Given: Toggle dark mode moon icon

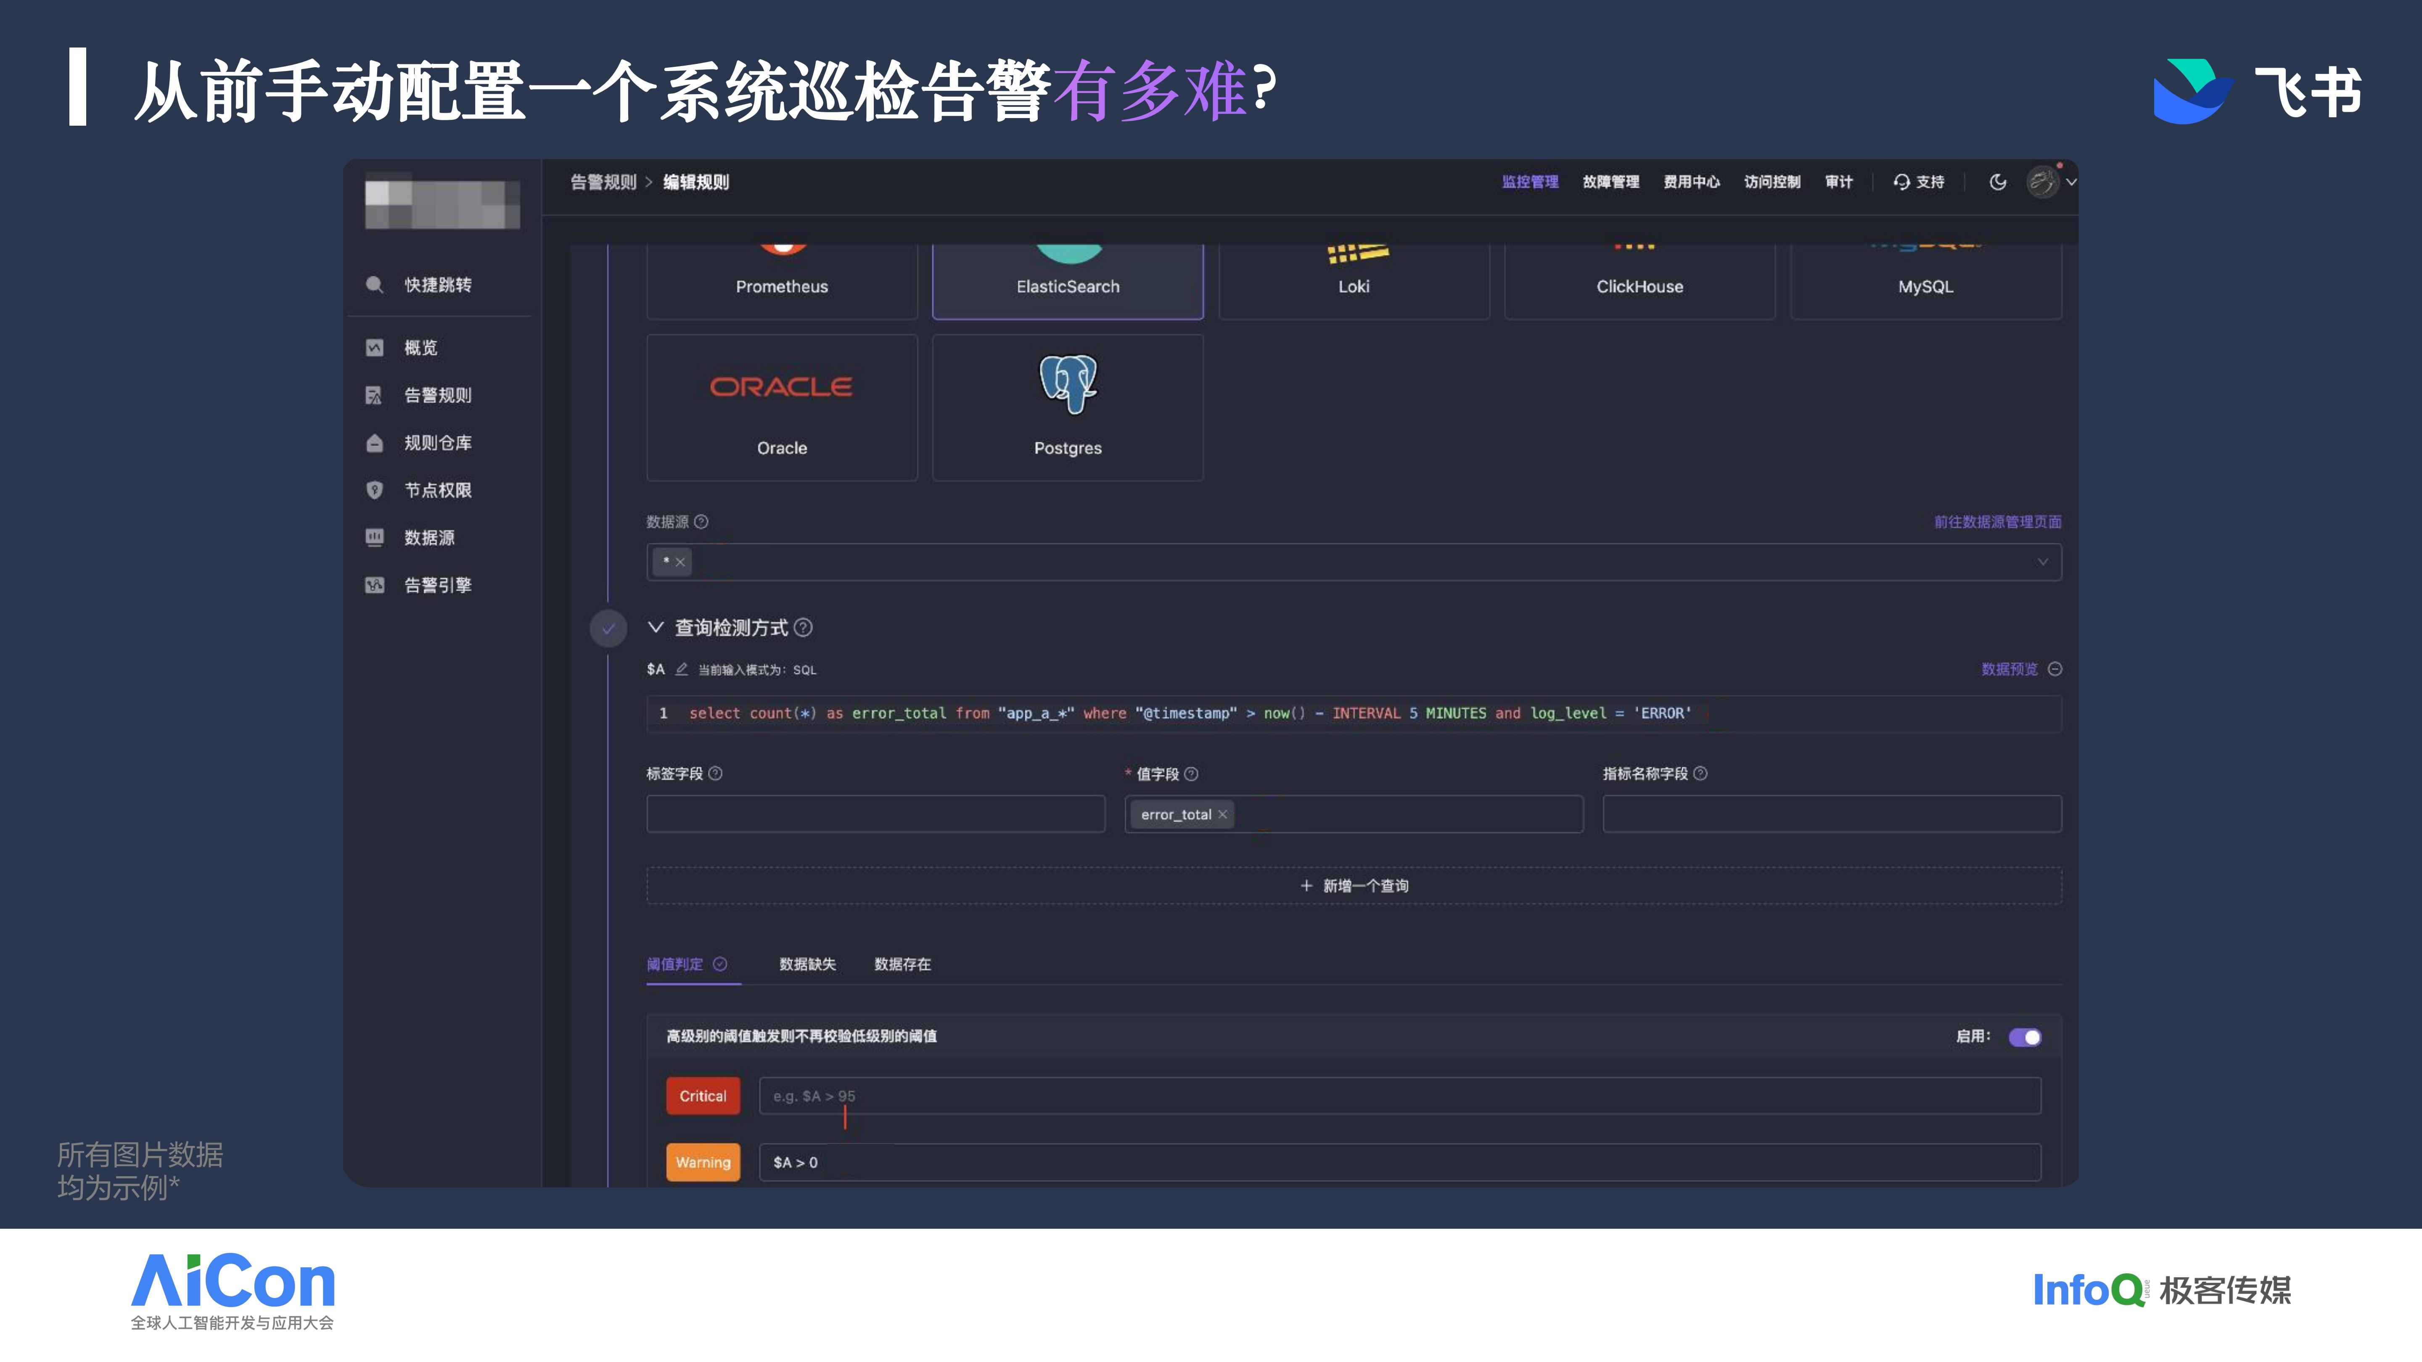Looking at the screenshot, I should (1998, 182).
